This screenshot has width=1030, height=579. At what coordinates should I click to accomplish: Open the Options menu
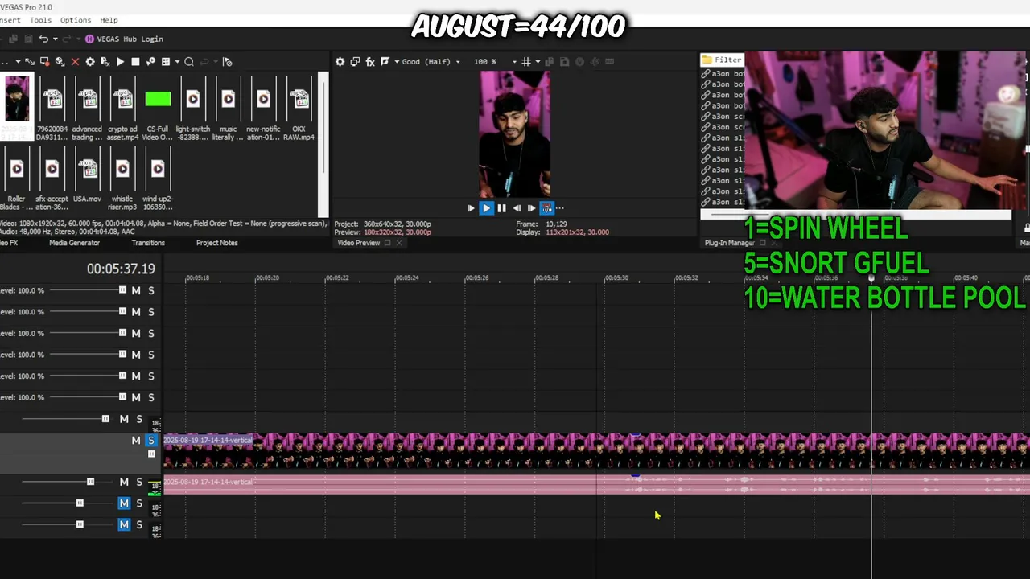pyautogui.click(x=76, y=20)
